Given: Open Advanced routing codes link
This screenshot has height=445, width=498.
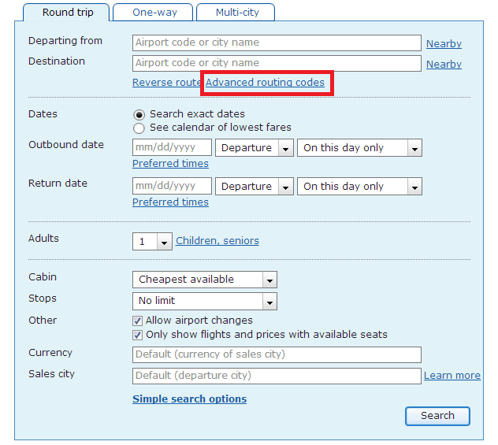Looking at the screenshot, I should pyautogui.click(x=265, y=83).
